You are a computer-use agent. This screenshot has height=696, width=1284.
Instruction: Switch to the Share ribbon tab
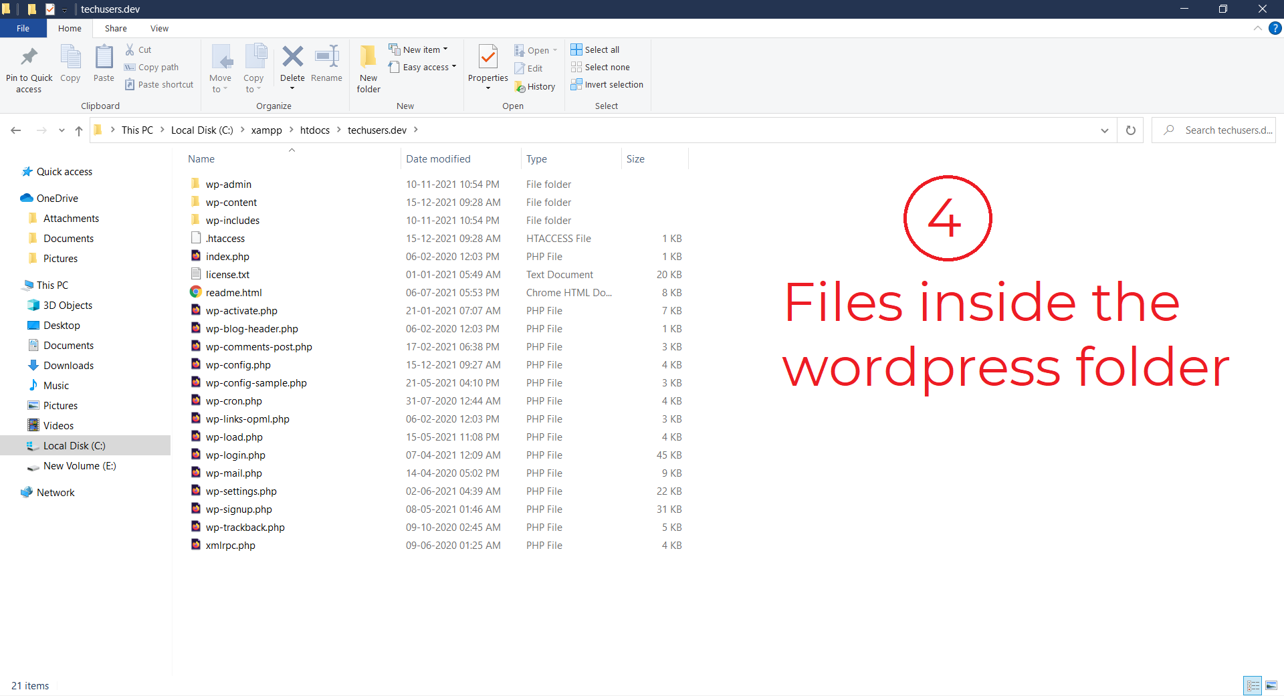click(x=116, y=28)
